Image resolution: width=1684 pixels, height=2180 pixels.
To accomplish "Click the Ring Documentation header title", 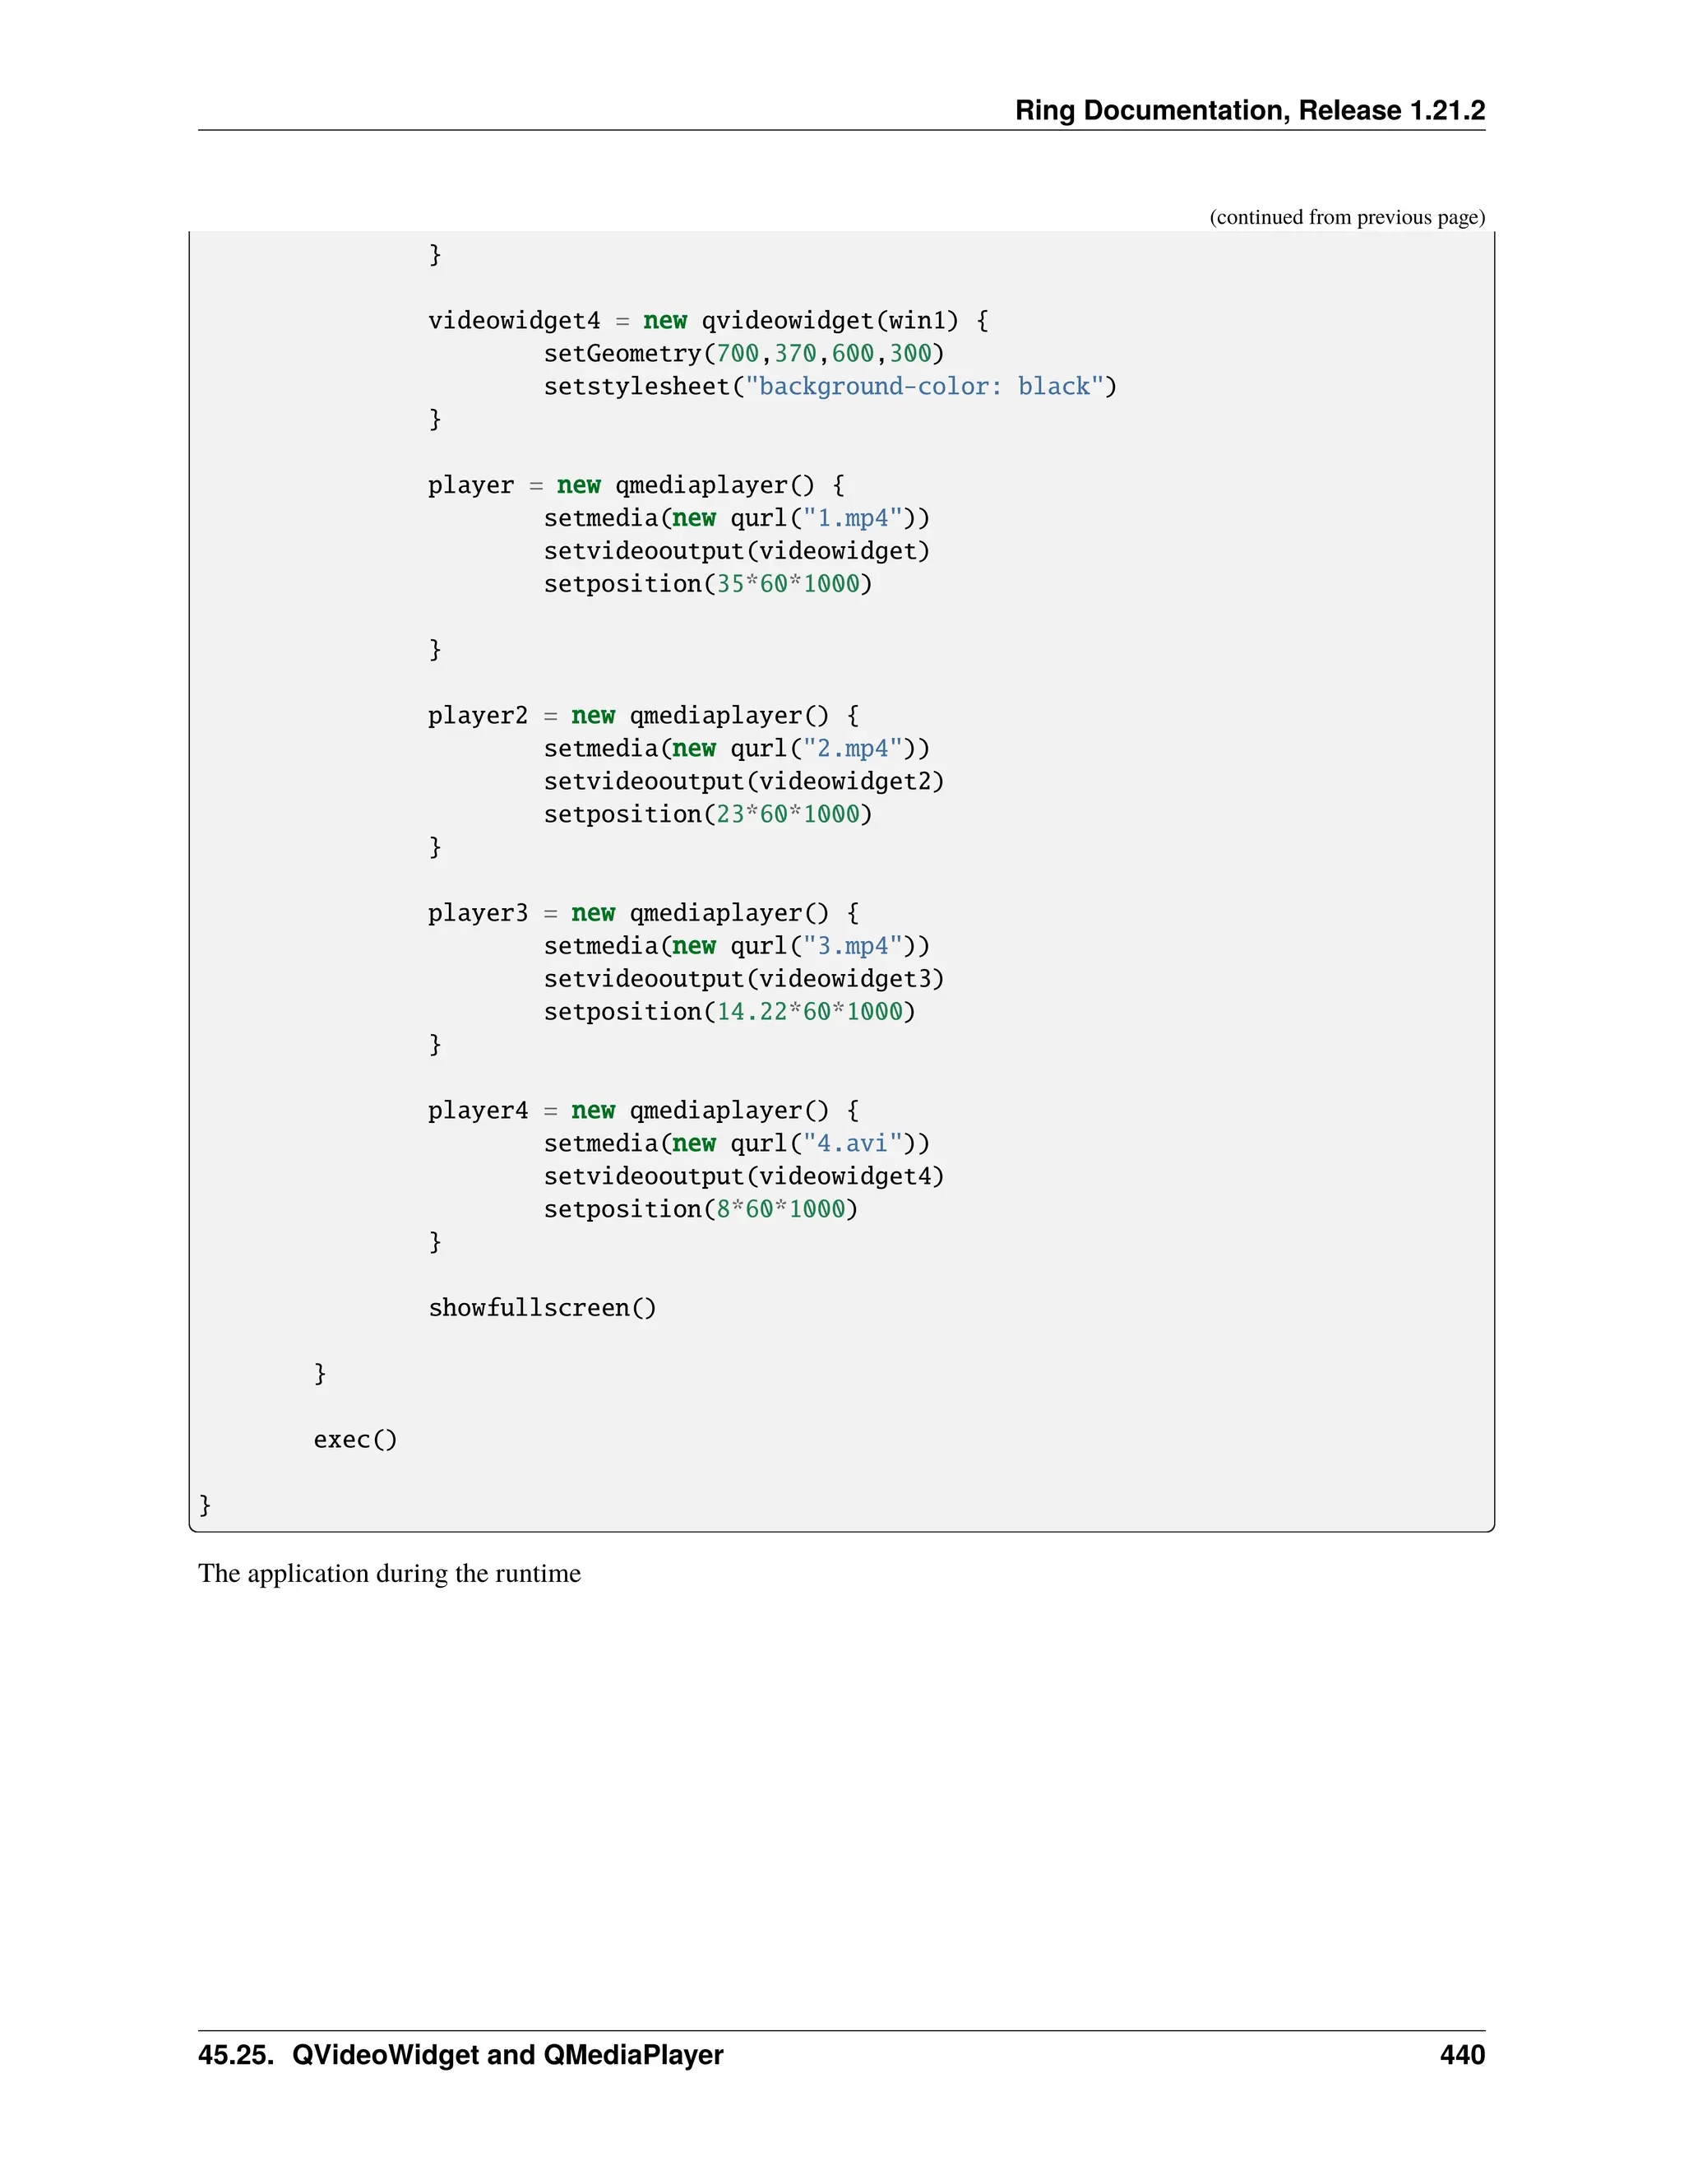I will click(1249, 109).
